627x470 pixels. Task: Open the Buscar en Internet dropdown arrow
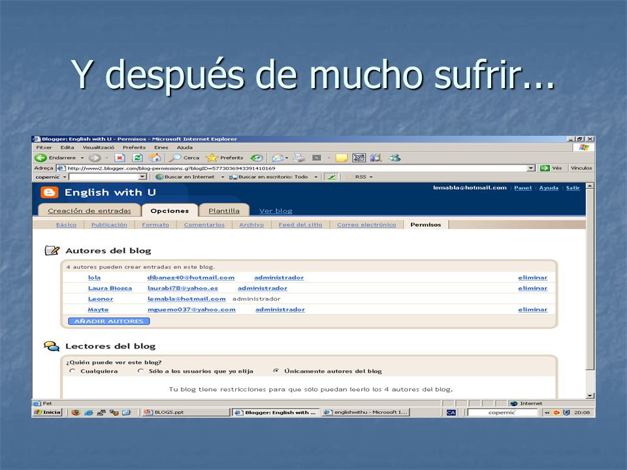click(x=223, y=177)
